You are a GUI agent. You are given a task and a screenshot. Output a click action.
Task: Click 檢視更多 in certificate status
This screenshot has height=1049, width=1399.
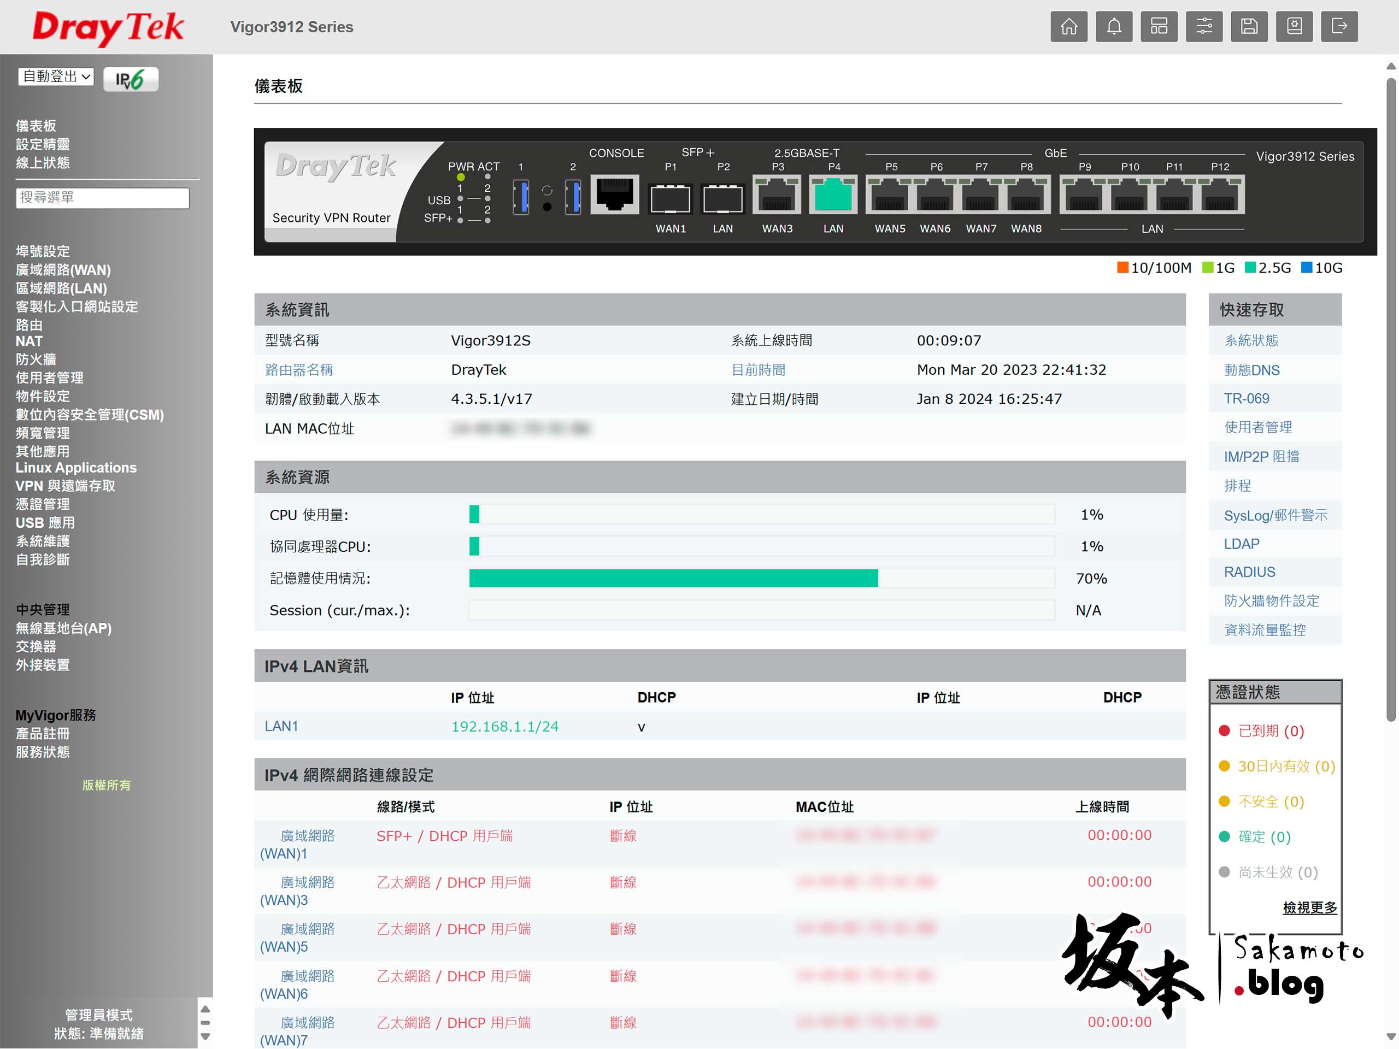[1309, 907]
